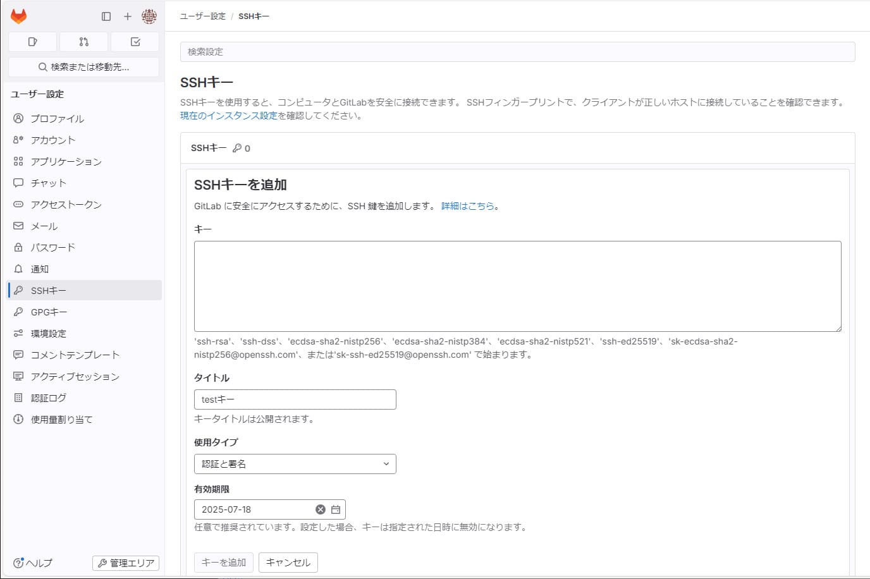This screenshot has height=579, width=870.
Task: Open the calendar icon in 有効期限 field
Action: click(336, 509)
